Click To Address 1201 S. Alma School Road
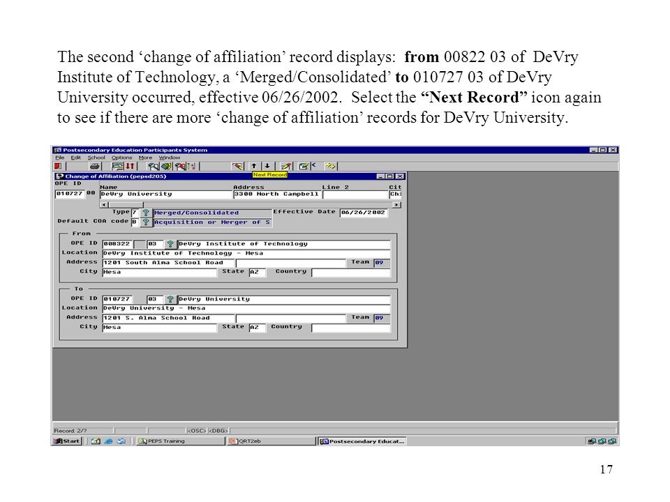This screenshot has width=670, height=502. point(168,318)
